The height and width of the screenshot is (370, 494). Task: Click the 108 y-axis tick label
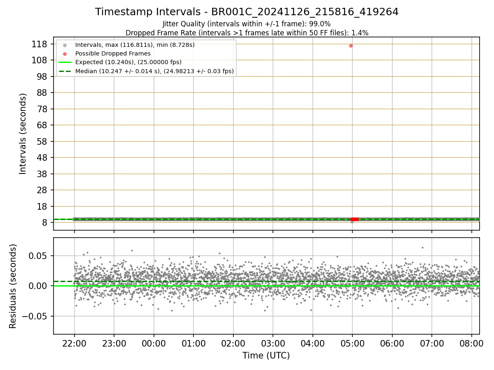[40, 60]
